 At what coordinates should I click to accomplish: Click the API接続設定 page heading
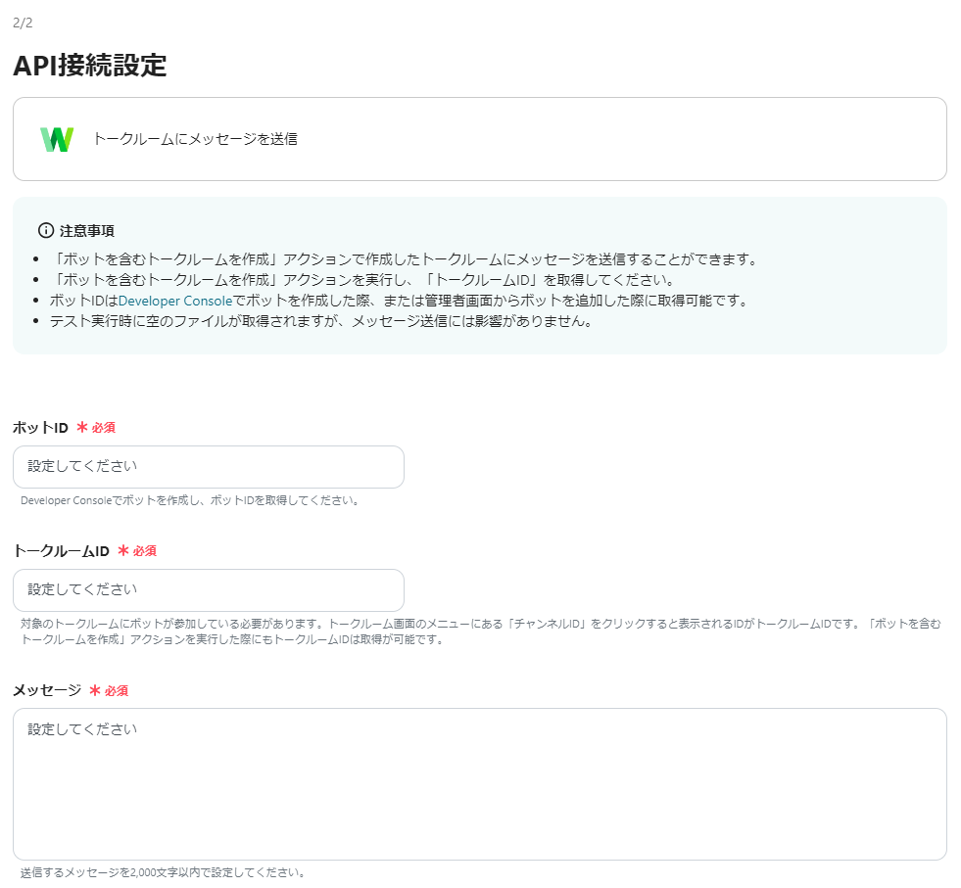point(89,66)
